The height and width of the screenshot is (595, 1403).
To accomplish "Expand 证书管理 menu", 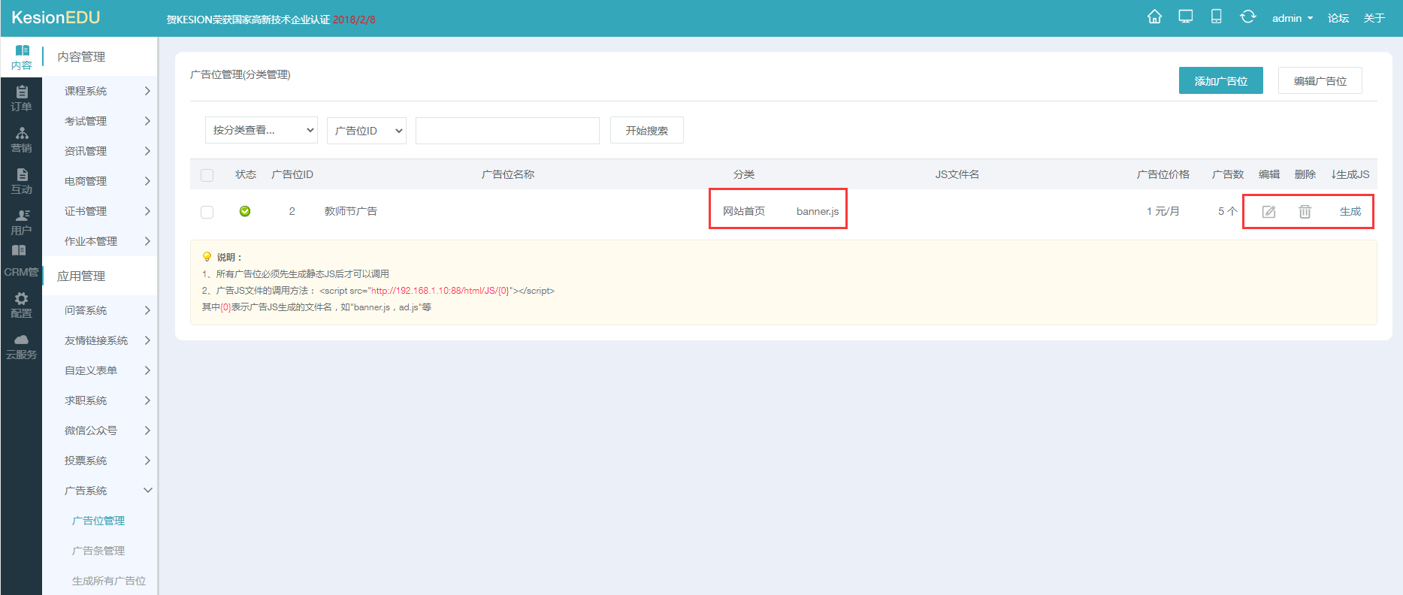I will [x=100, y=211].
